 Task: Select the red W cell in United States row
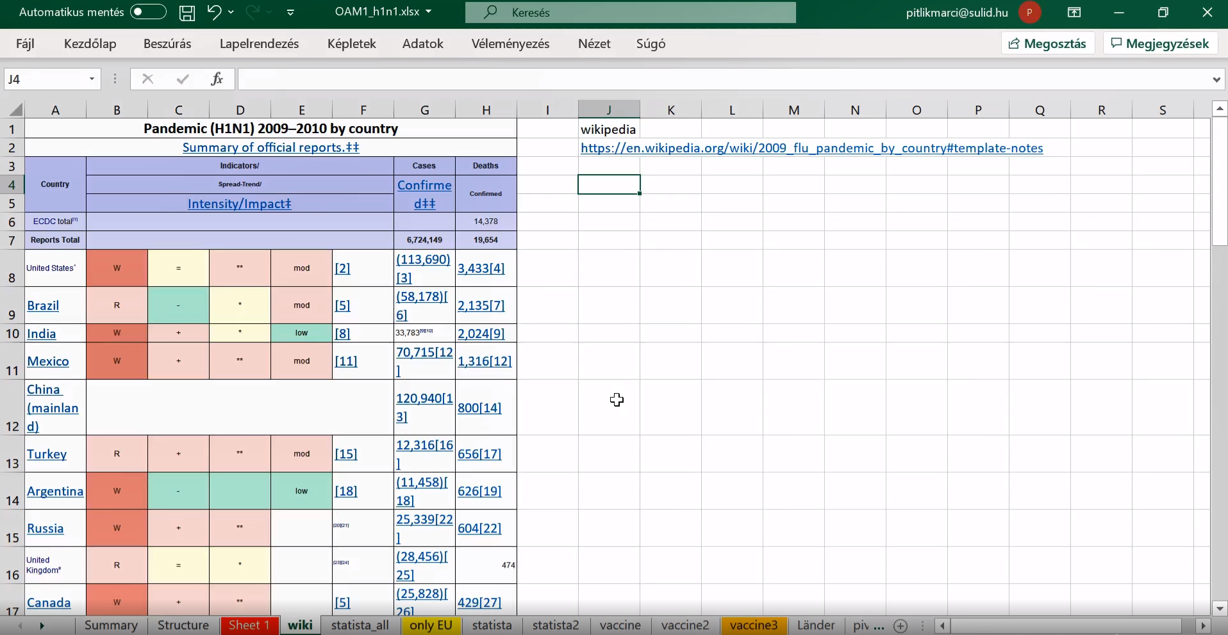117,268
